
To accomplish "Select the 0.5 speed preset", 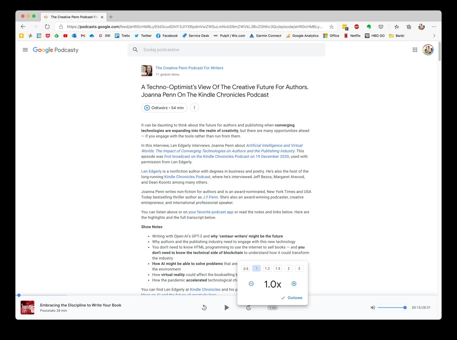I will click(x=246, y=269).
